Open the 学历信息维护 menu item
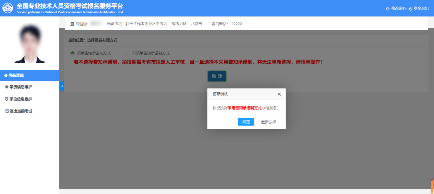The height and width of the screenshot is (194, 434). click(21, 87)
